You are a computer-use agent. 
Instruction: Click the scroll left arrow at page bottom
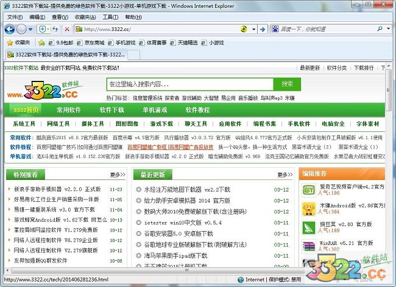coord(7,271)
